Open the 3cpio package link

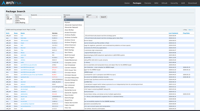[x=22, y=43]
